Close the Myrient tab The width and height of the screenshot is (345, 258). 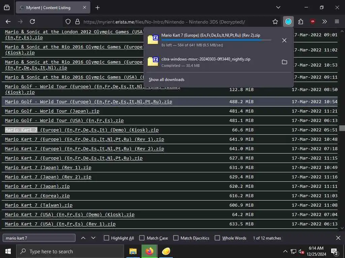click(85, 7)
